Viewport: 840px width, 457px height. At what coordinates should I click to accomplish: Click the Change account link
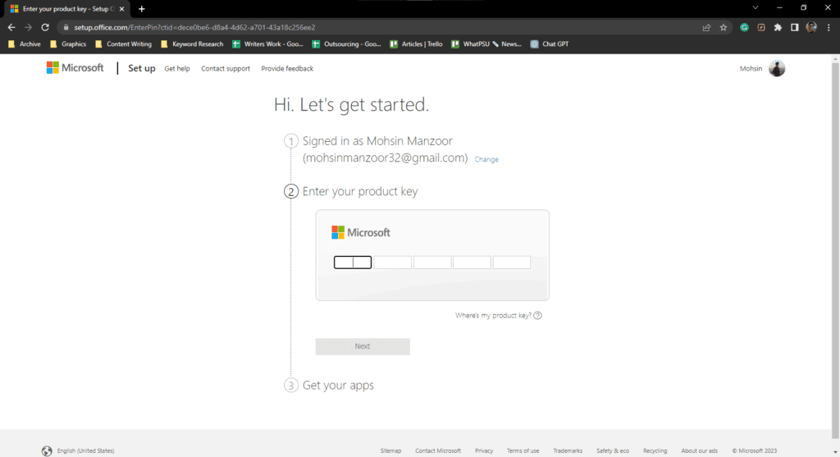pyautogui.click(x=486, y=160)
